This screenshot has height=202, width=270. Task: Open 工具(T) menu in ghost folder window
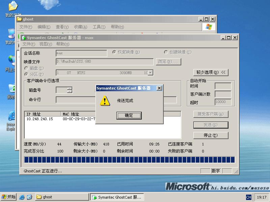point(99,27)
